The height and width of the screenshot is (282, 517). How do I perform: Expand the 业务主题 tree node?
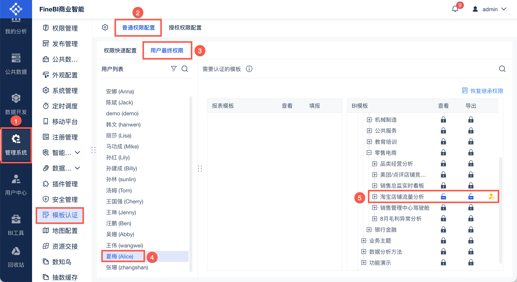coord(364,241)
